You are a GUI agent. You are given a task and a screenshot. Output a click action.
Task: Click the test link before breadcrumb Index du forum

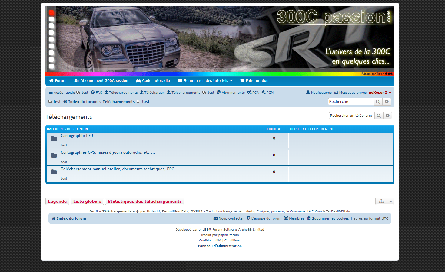coord(55,102)
